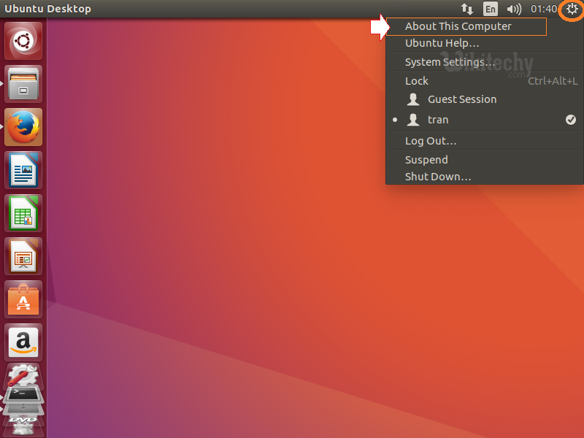
Task: Select Guest Session in the menu
Action: (x=461, y=99)
